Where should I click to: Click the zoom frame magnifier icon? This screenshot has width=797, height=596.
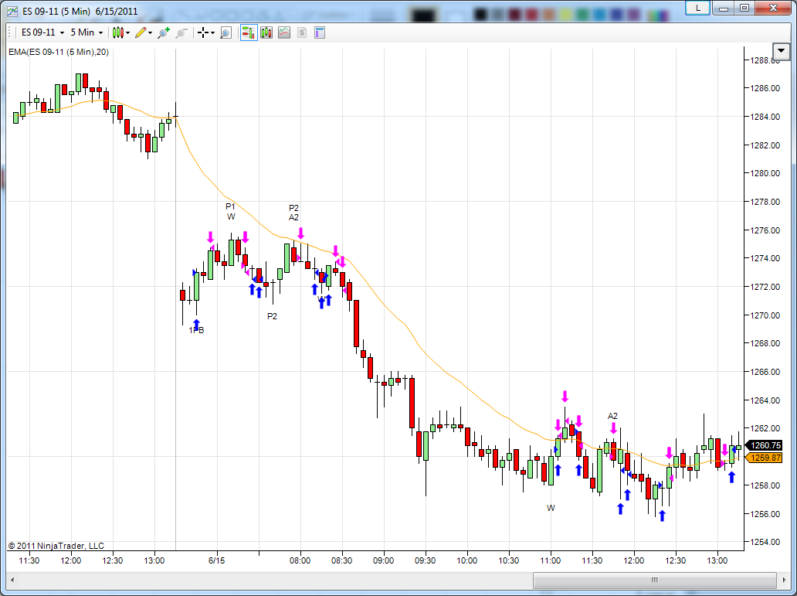pyautogui.click(x=226, y=33)
